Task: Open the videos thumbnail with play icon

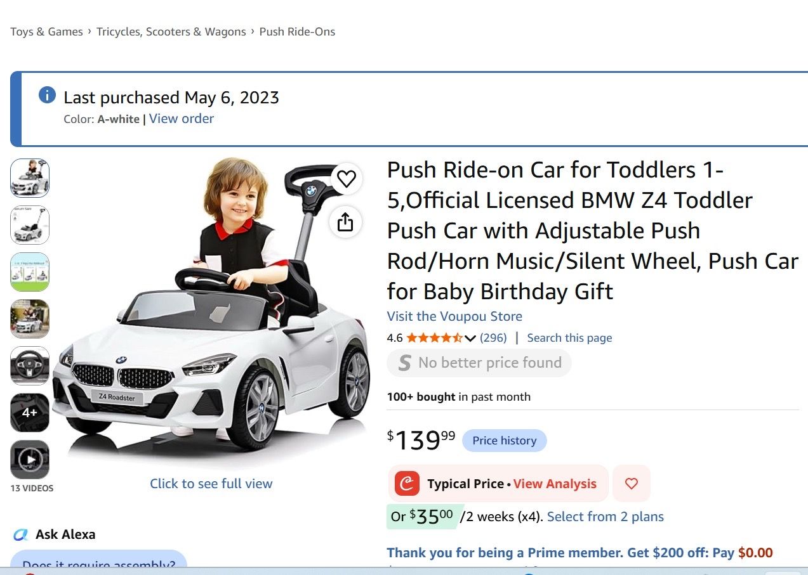Action: (30, 460)
